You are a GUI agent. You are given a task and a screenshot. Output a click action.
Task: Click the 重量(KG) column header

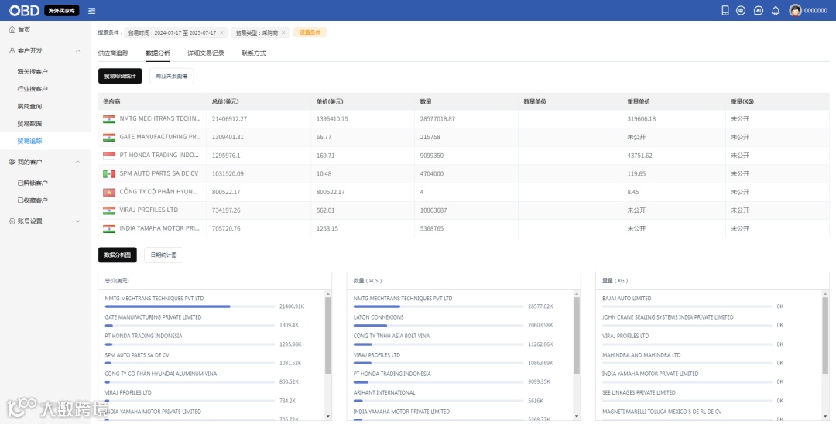point(742,101)
